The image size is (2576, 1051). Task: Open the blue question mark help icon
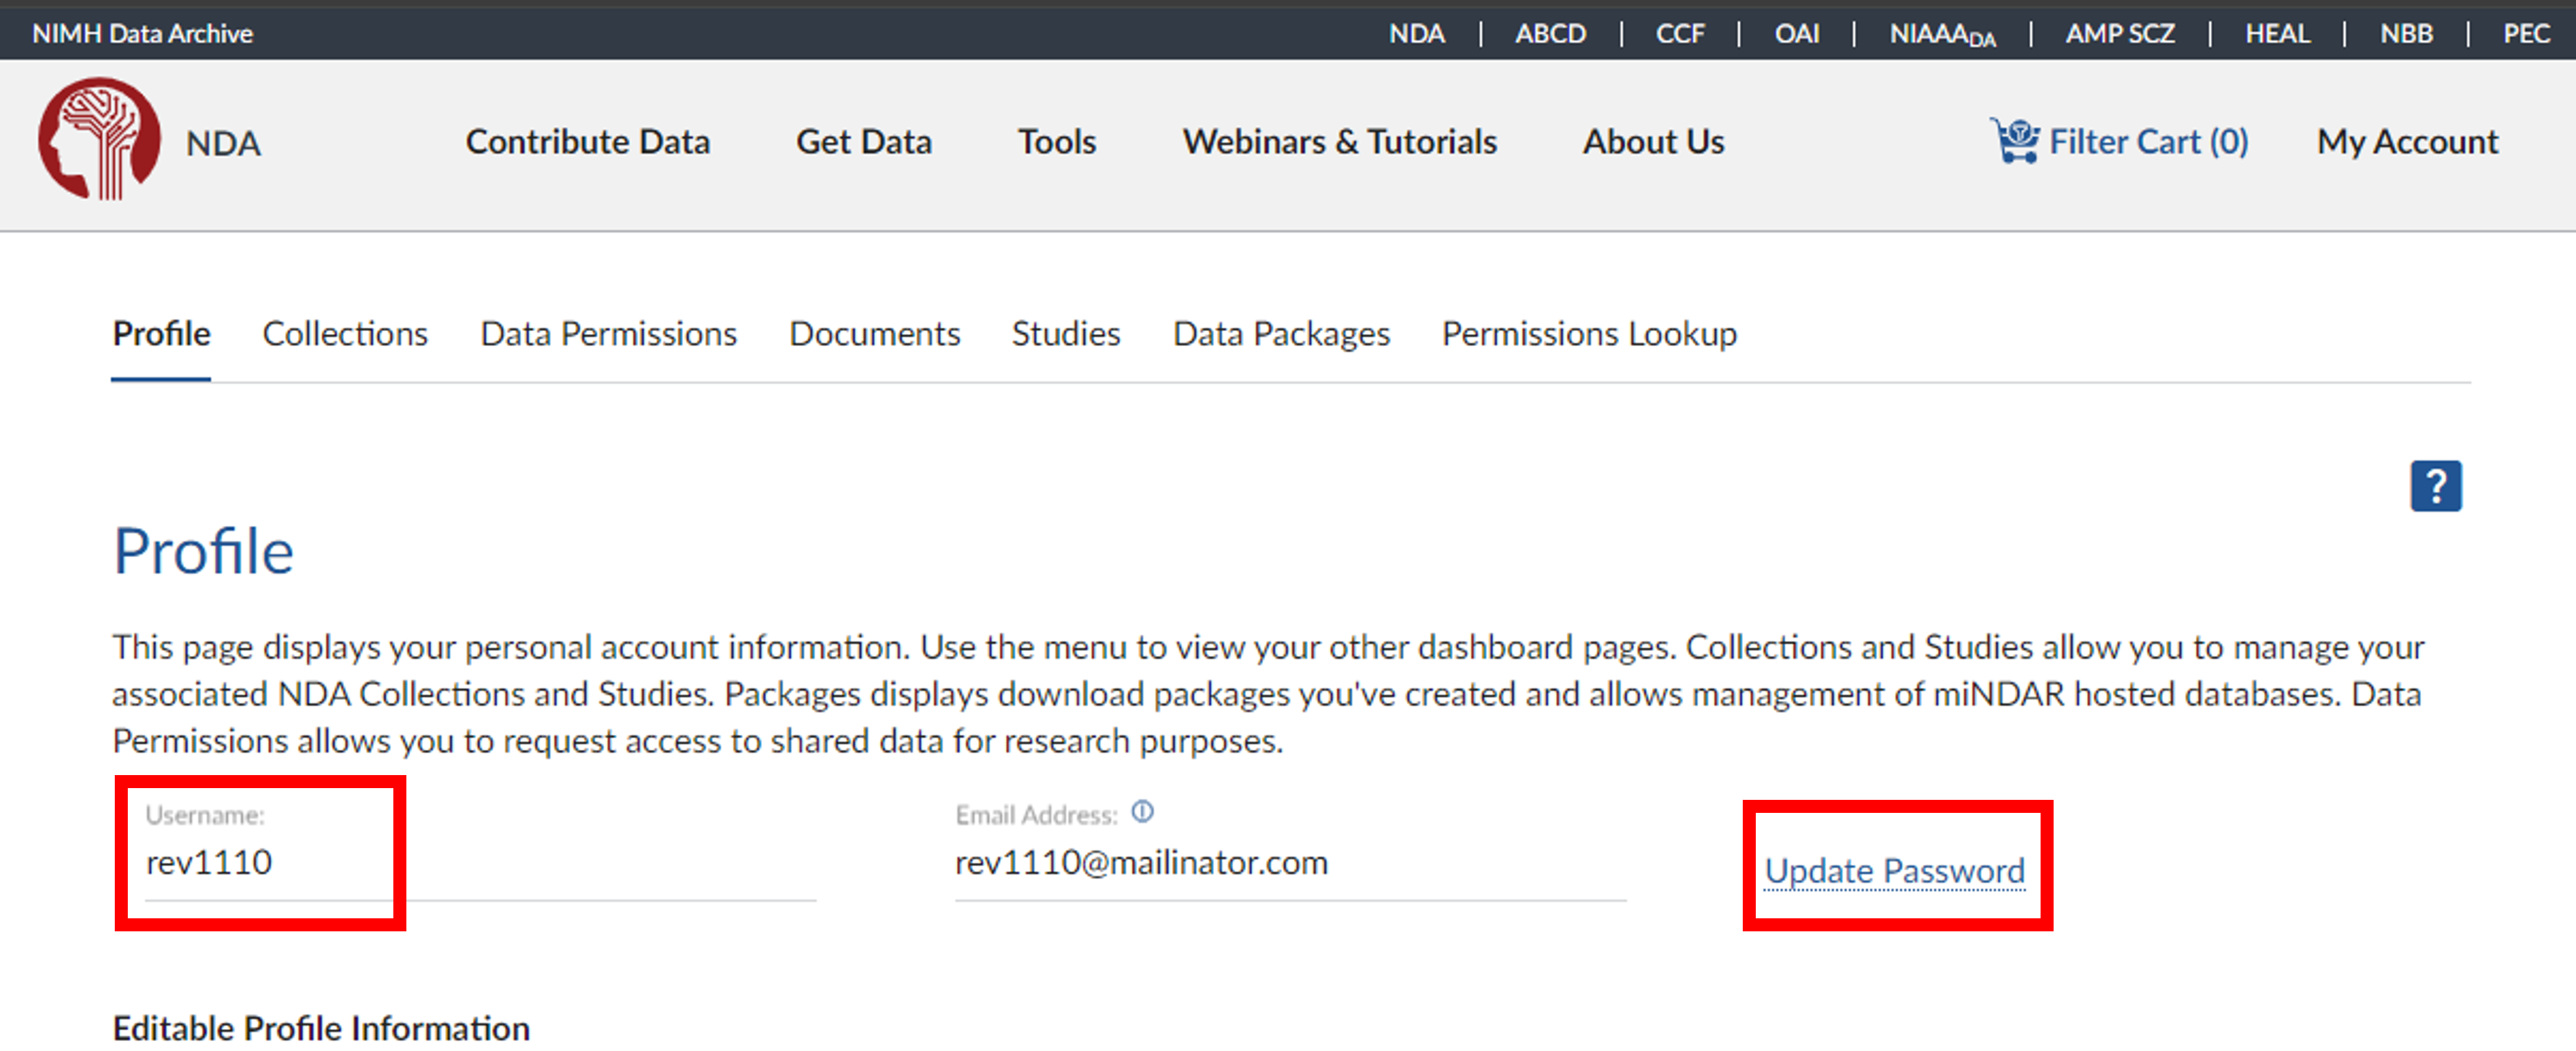pyautogui.click(x=2435, y=487)
